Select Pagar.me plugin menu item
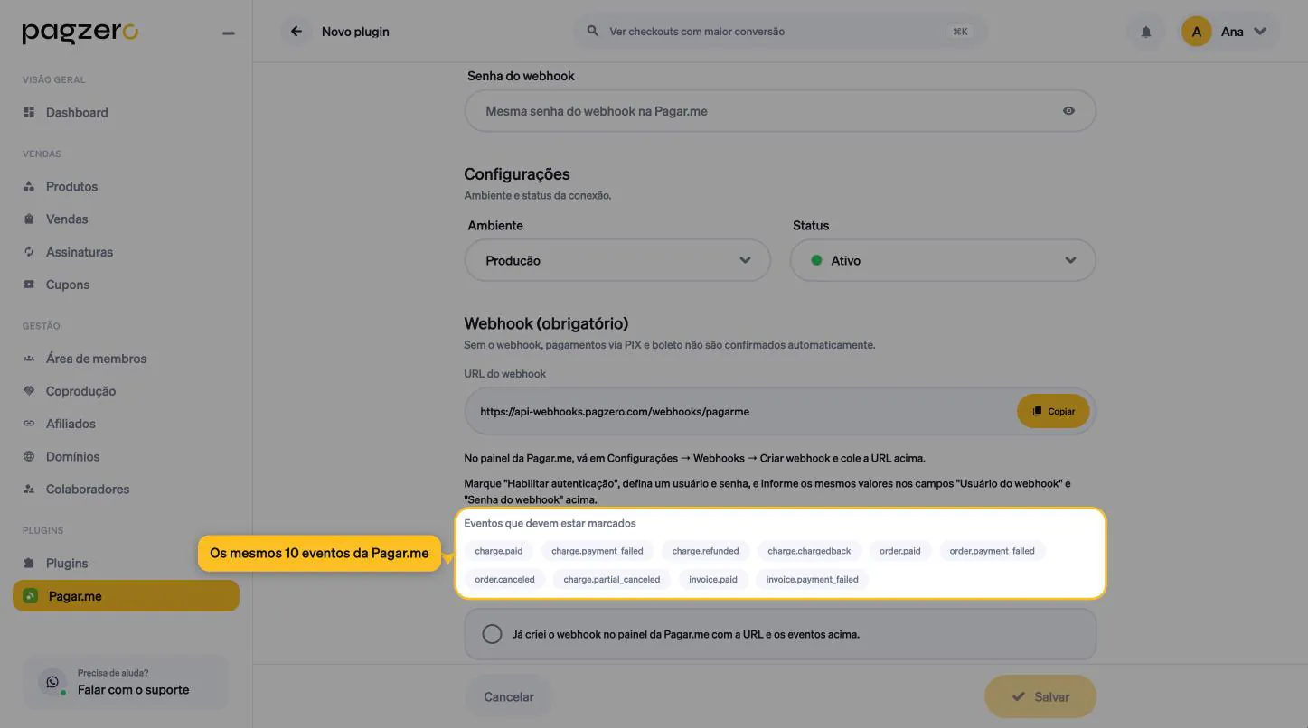 [126, 596]
